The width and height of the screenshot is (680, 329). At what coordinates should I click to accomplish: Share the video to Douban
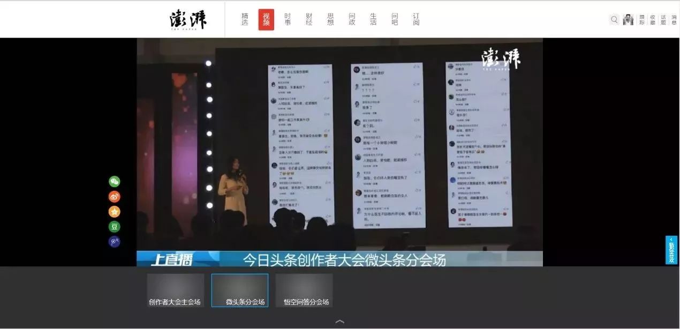pos(115,227)
